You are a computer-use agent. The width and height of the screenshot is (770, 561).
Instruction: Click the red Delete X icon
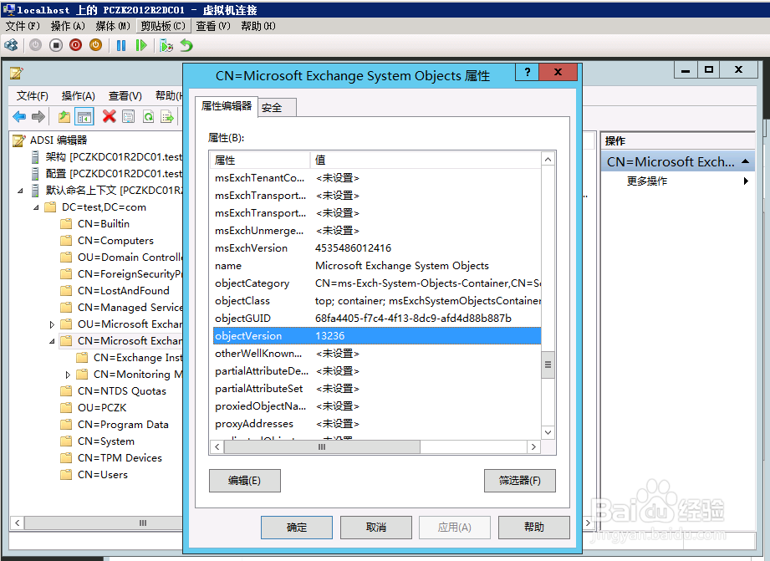point(109,116)
